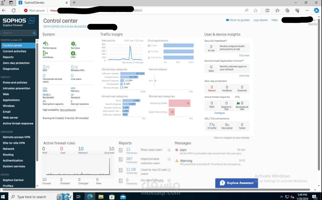Viewport: 322px width, 200px height.
Task: Click High availability Not configured link
Action: pos(68,110)
